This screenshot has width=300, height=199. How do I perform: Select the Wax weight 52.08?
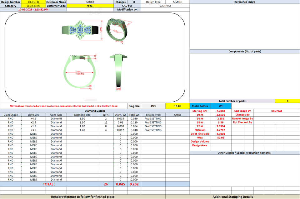pyautogui.click(x=221, y=138)
